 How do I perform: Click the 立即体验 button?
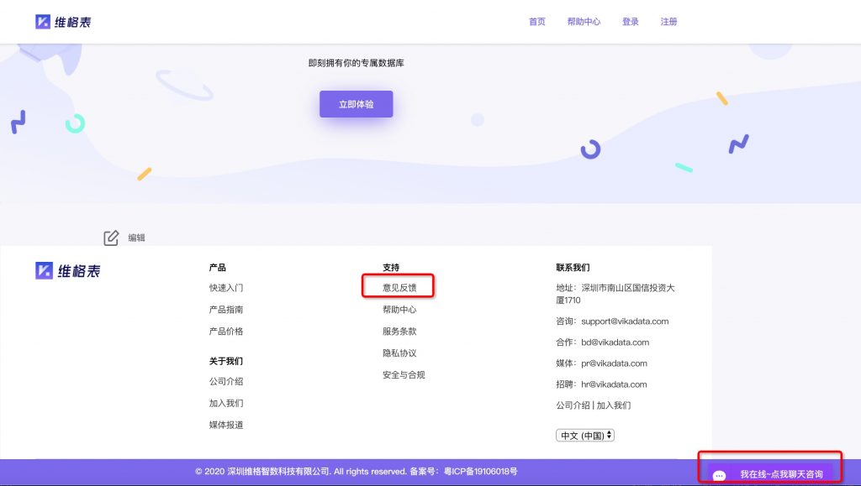[x=357, y=104]
